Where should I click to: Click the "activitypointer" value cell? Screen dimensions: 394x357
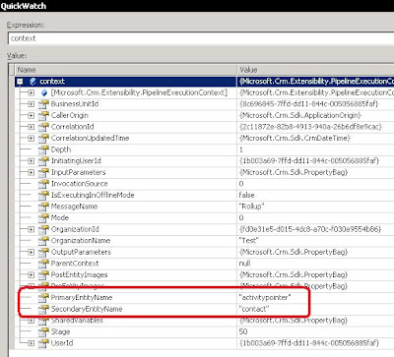tap(265, 298)
